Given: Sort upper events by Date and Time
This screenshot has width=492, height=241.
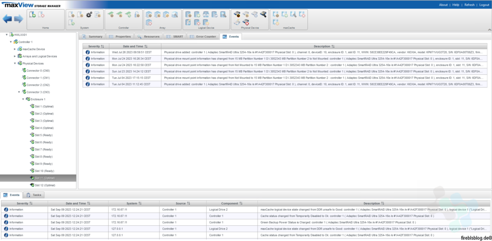Looking at the screenshot, I should pos(135,46).
